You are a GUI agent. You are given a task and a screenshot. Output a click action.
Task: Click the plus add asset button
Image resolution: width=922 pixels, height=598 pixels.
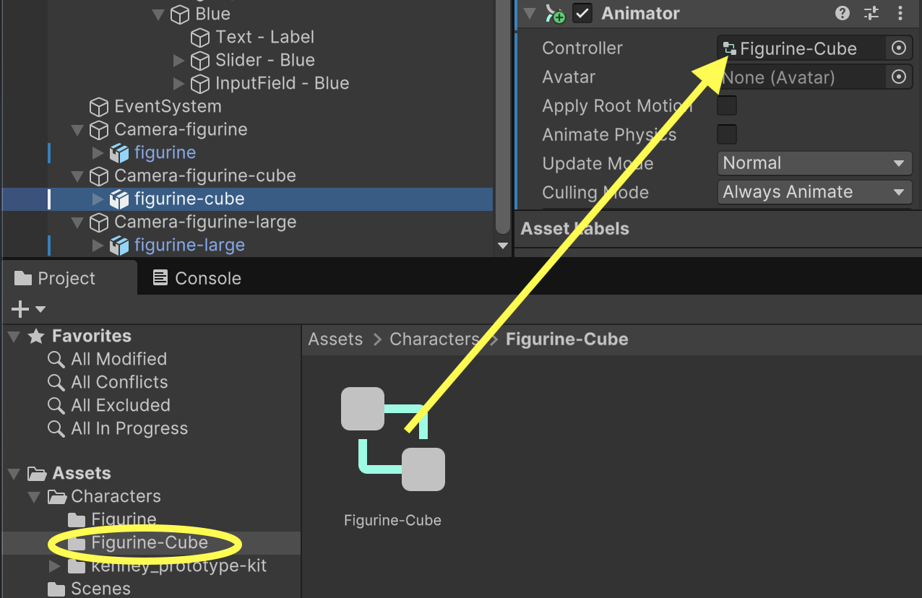tap(20, 310)
